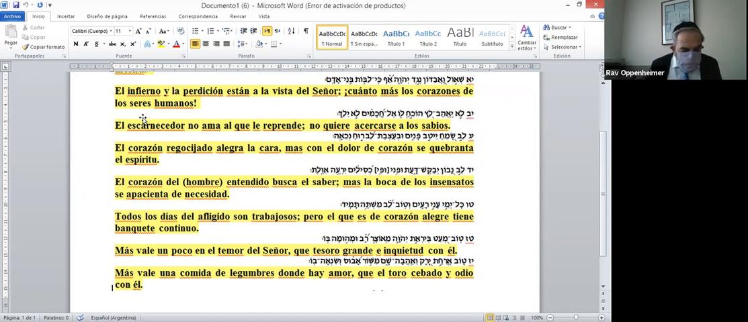Increase paragraph indent
Viewport: 748px width, 322px height.
tap(254, 31)
